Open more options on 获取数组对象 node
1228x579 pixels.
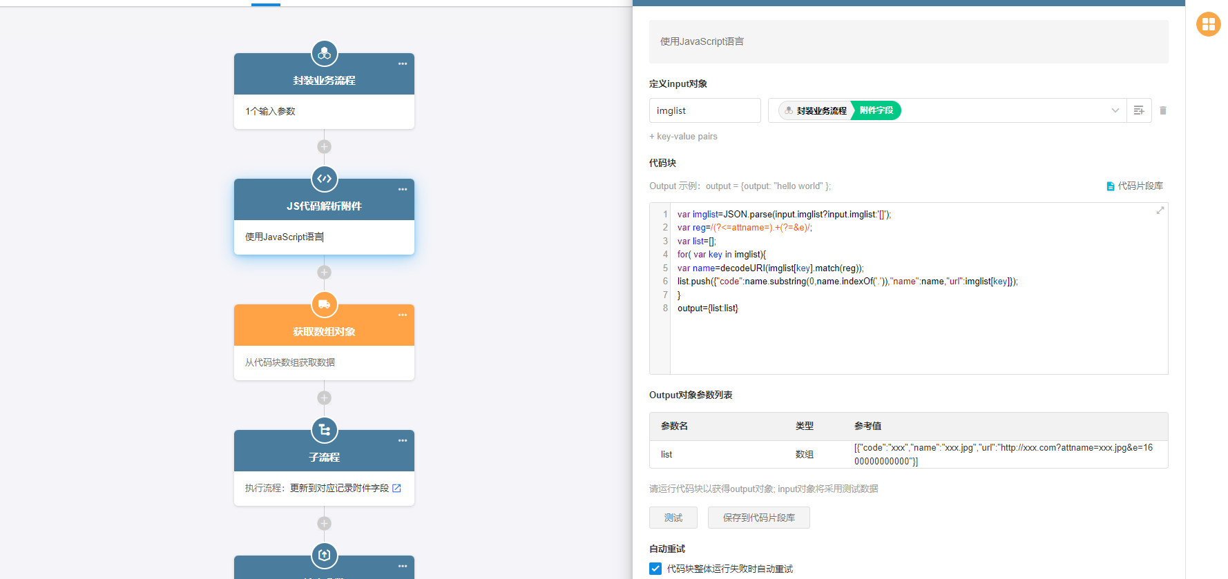(403, 315)
